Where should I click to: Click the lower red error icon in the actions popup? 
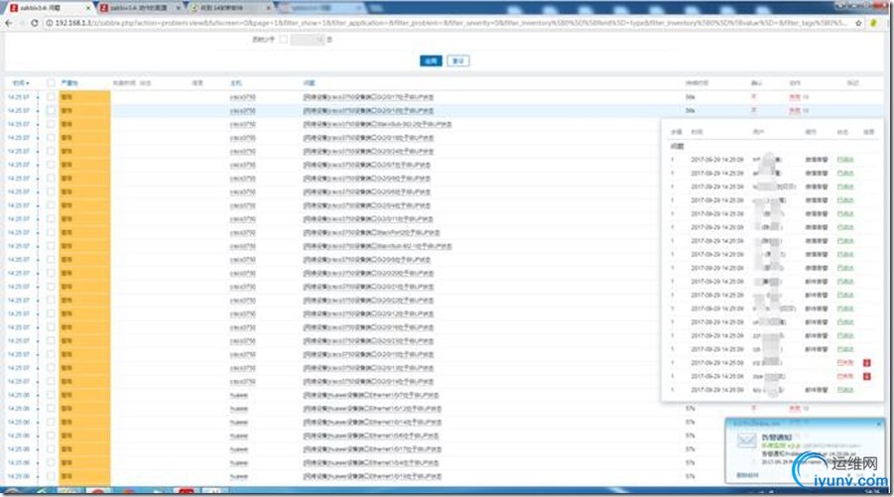click(867, 377)
